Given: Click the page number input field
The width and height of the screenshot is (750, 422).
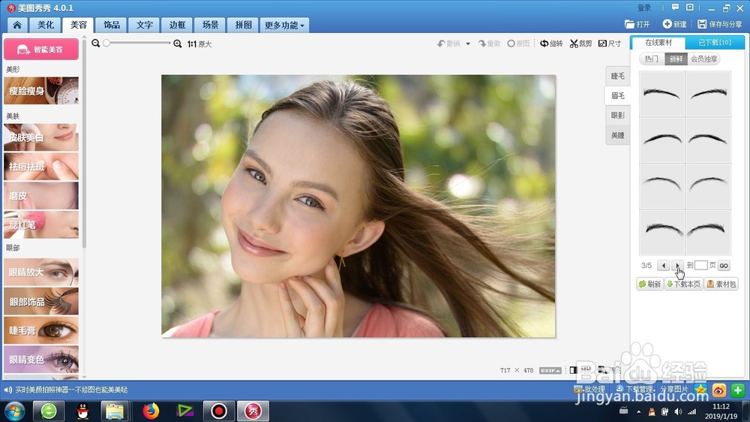Looking at the screenshot, I should pos(700,265).
